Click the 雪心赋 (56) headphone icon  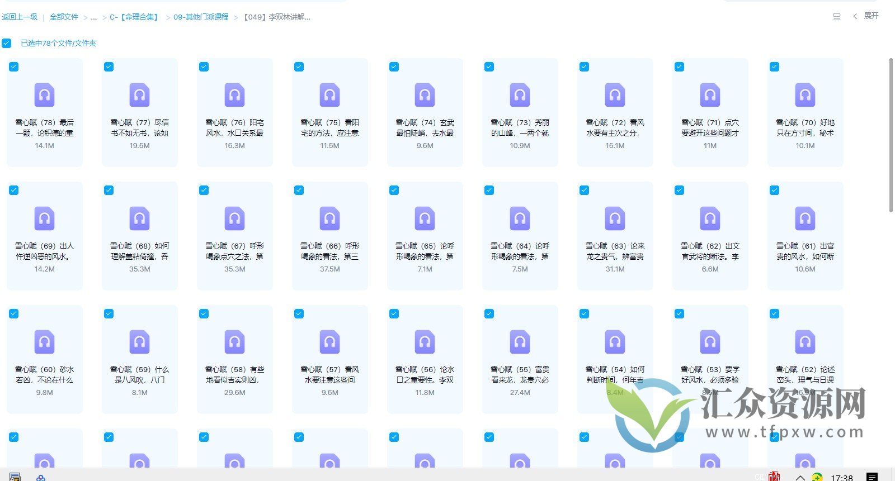point(425,342)
